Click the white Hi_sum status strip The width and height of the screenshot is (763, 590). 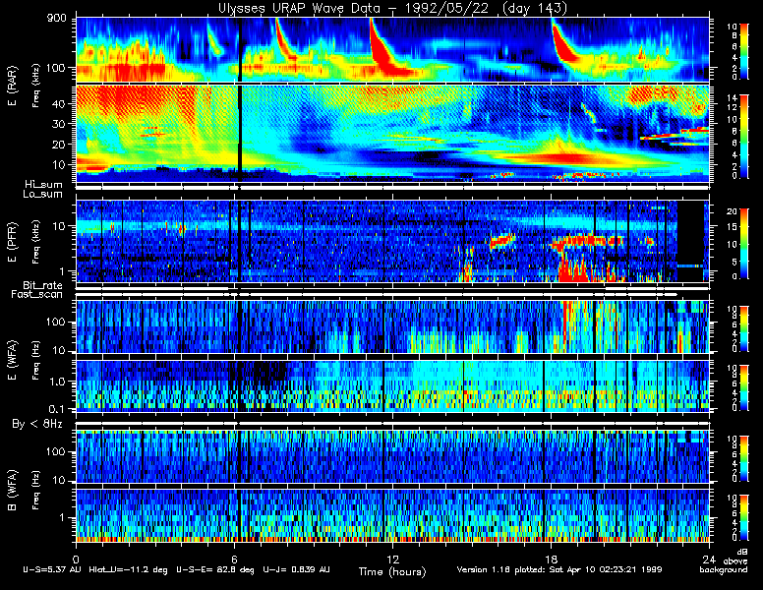(392, 188)
